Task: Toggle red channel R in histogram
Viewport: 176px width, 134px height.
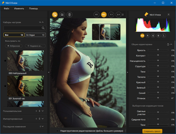Action: click(x=148, y=35)
